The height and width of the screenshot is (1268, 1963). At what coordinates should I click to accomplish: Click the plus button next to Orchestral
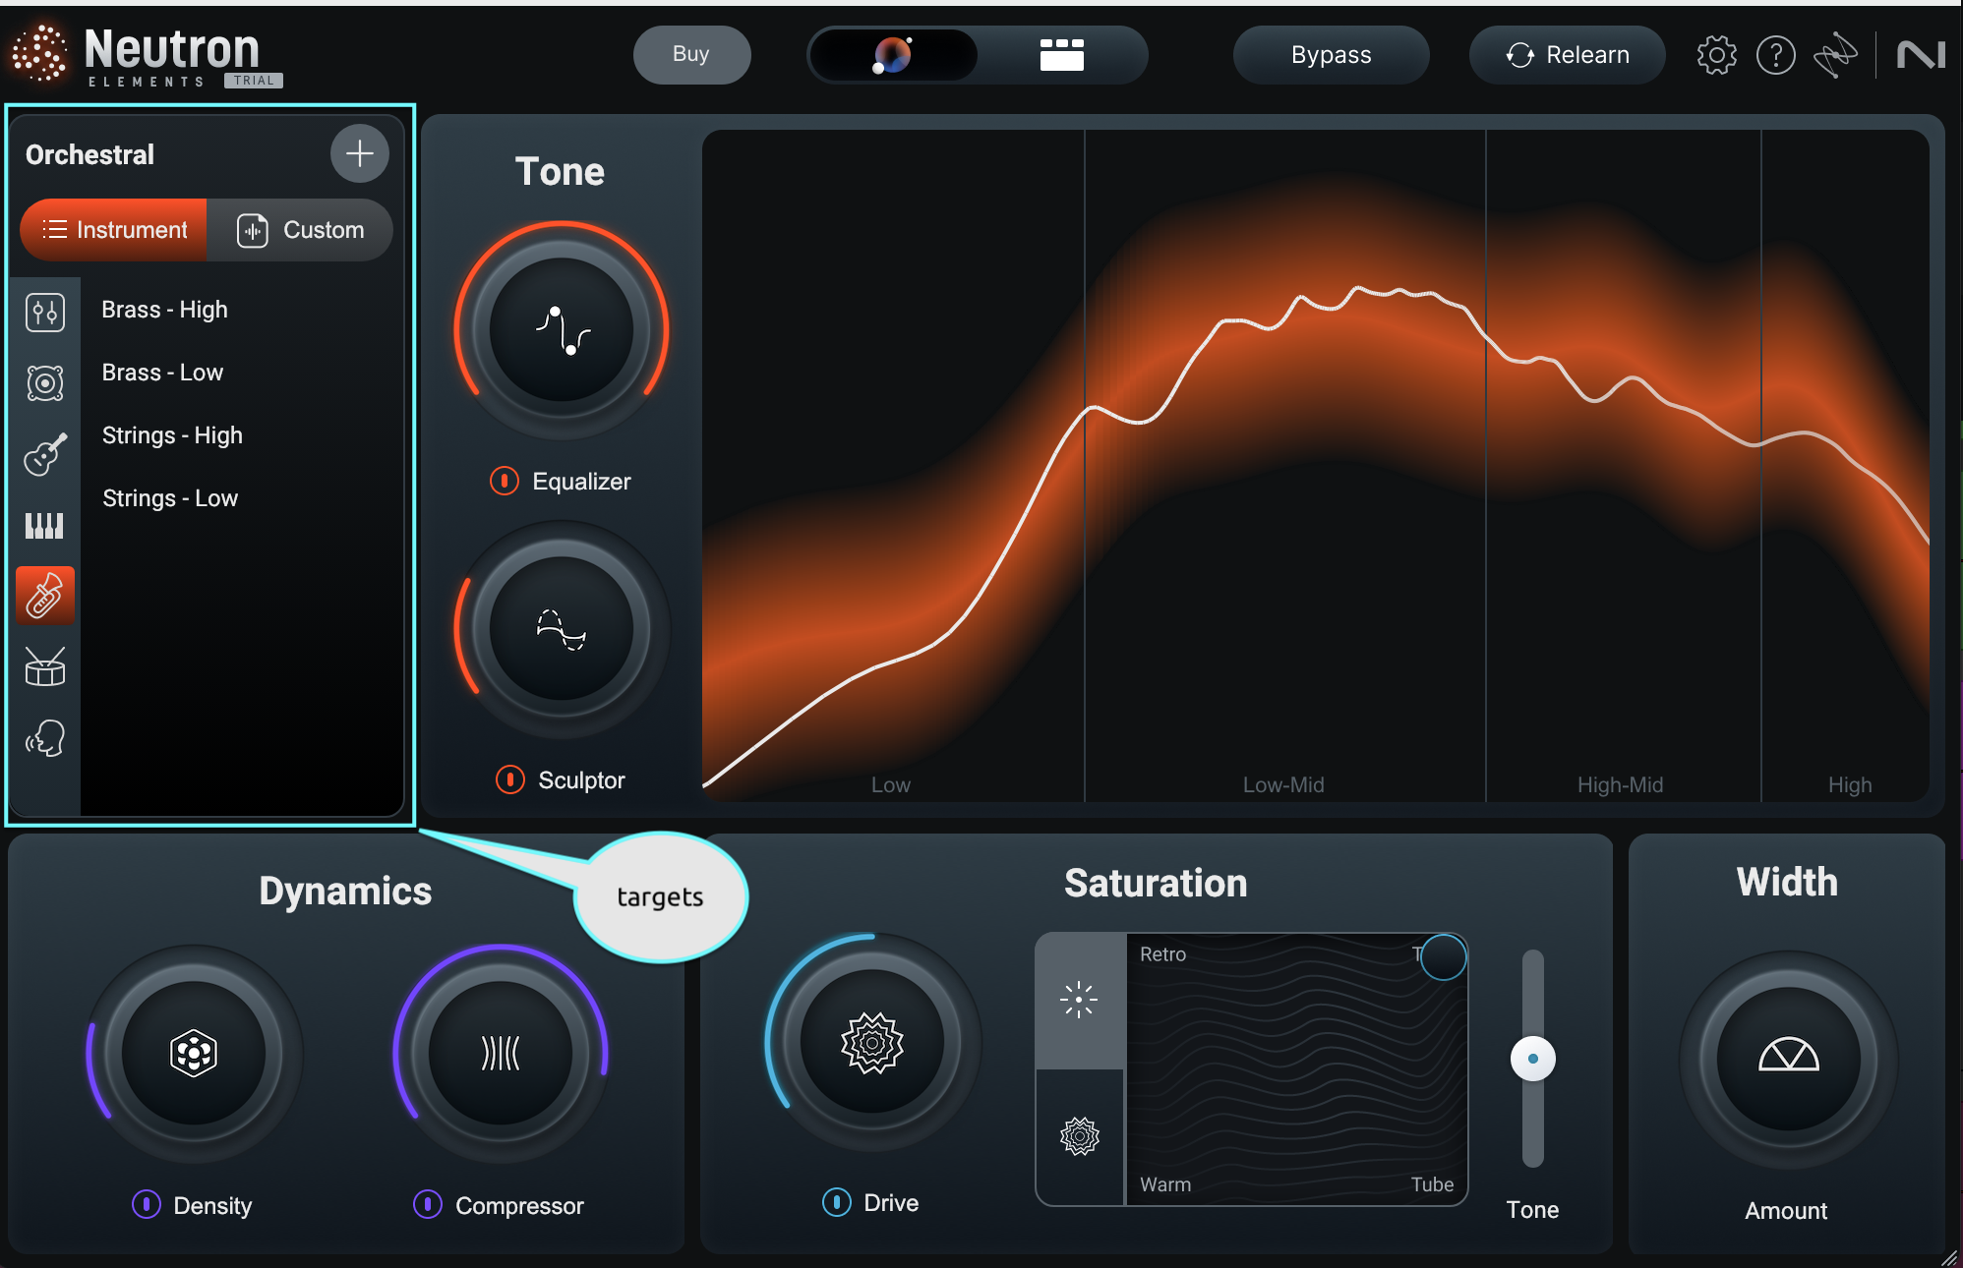point(360,153)
